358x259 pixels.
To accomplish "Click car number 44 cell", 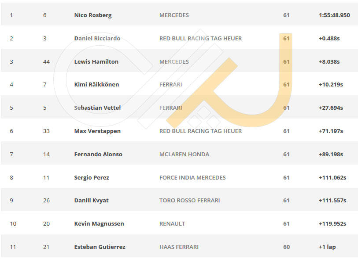I will (x=46, y=62).
